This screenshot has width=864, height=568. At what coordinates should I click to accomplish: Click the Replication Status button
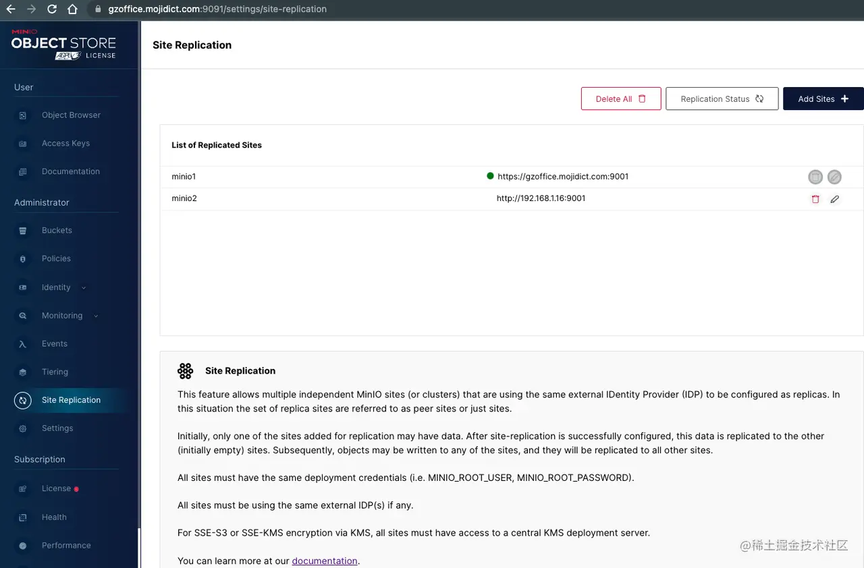pyautogui.click(x=722, y=98)
